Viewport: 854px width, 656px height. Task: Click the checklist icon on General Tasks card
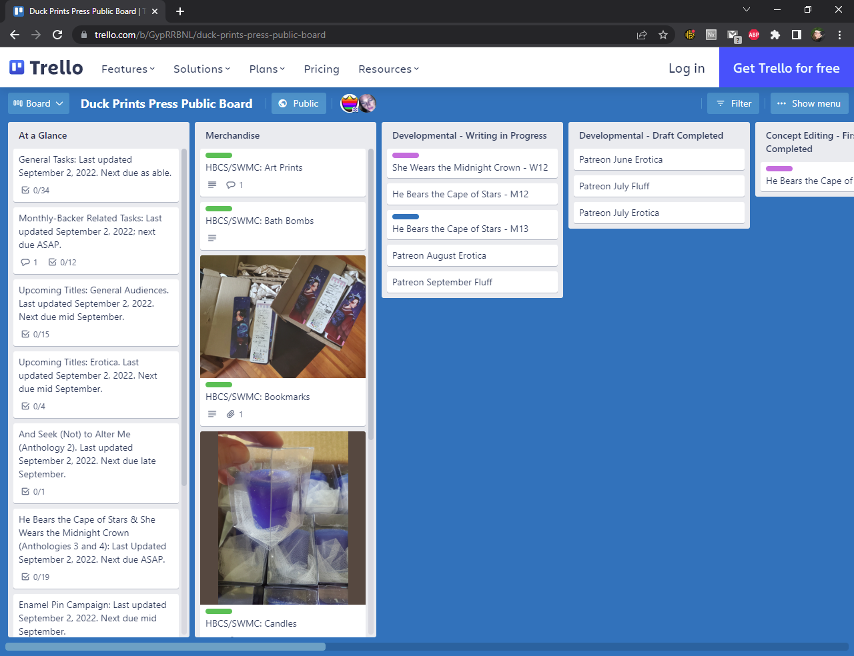click(x=25, y=190)
